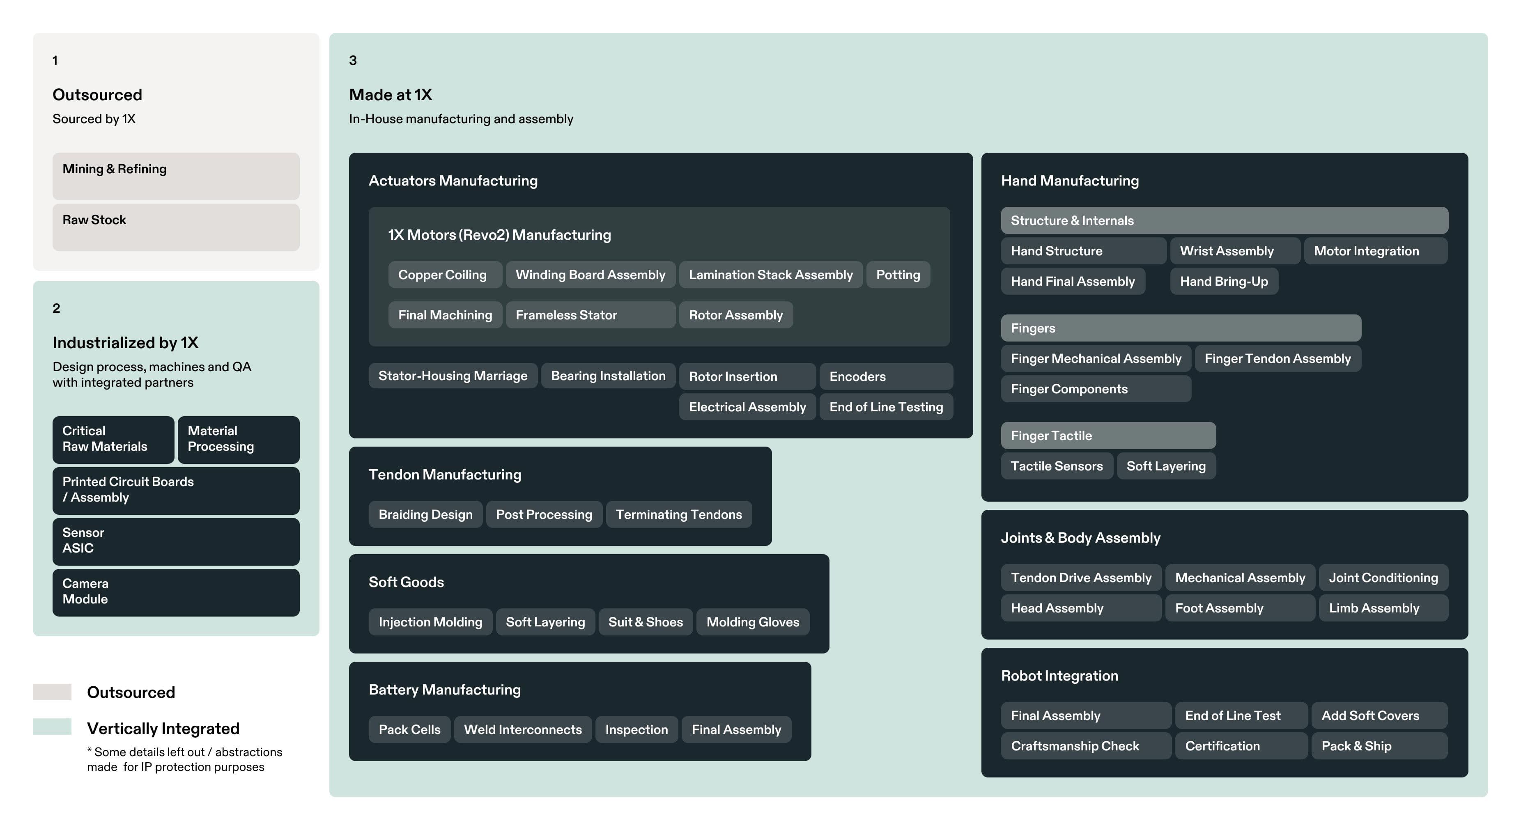The image size is (1521, 830).
Task: Select the Tendon Drive Assembly chip
Action: 1080,577
